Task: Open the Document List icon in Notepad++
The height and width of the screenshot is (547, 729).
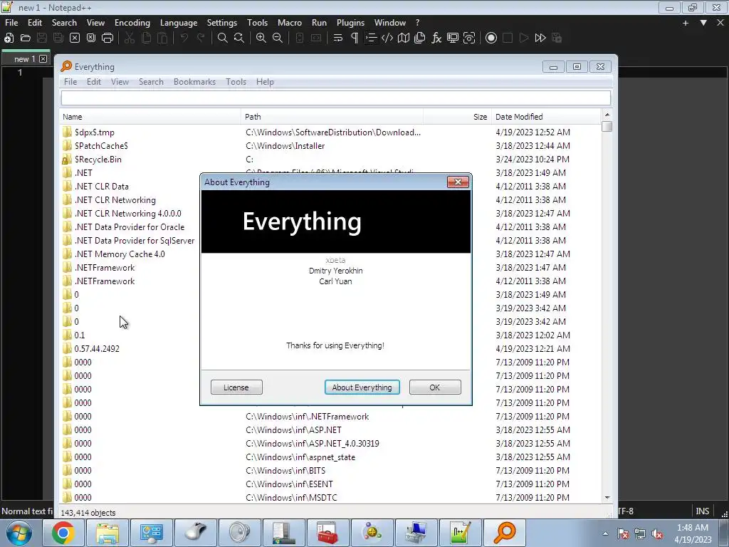Action: 420,38
